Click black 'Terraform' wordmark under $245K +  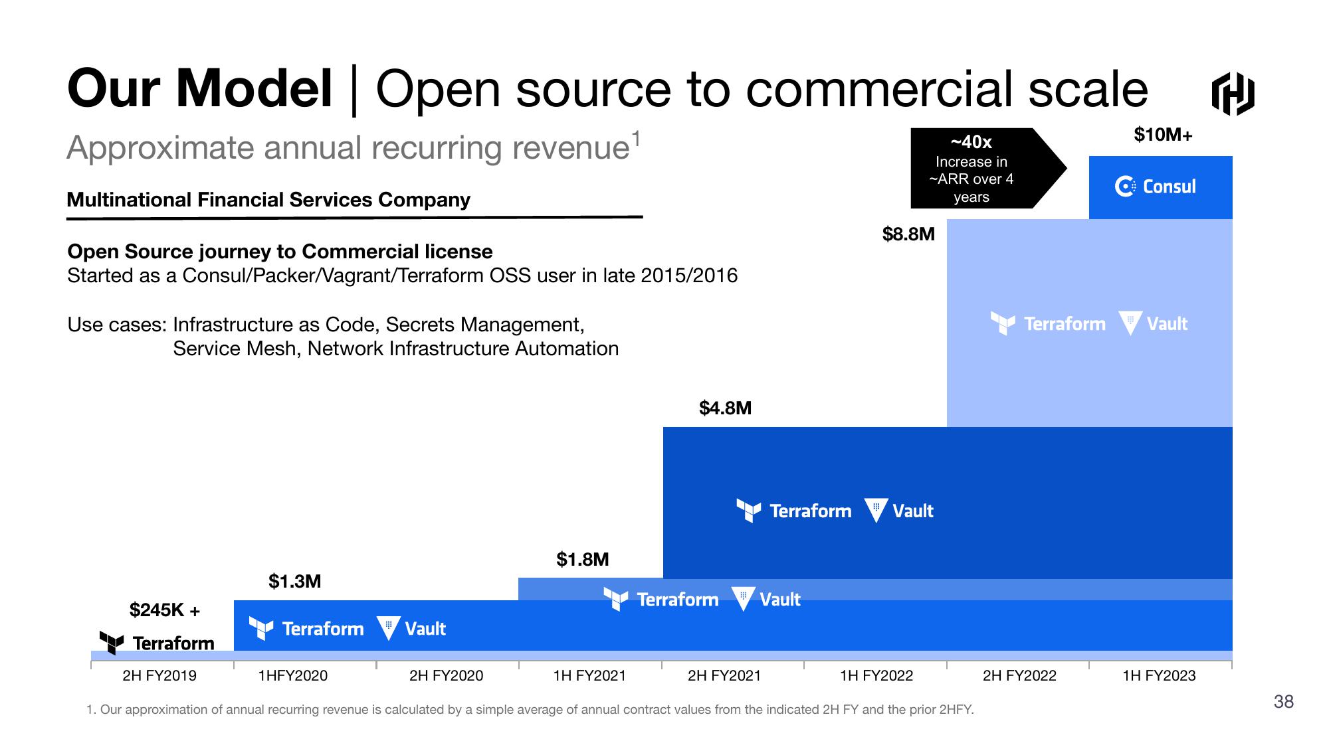[173, 643]
